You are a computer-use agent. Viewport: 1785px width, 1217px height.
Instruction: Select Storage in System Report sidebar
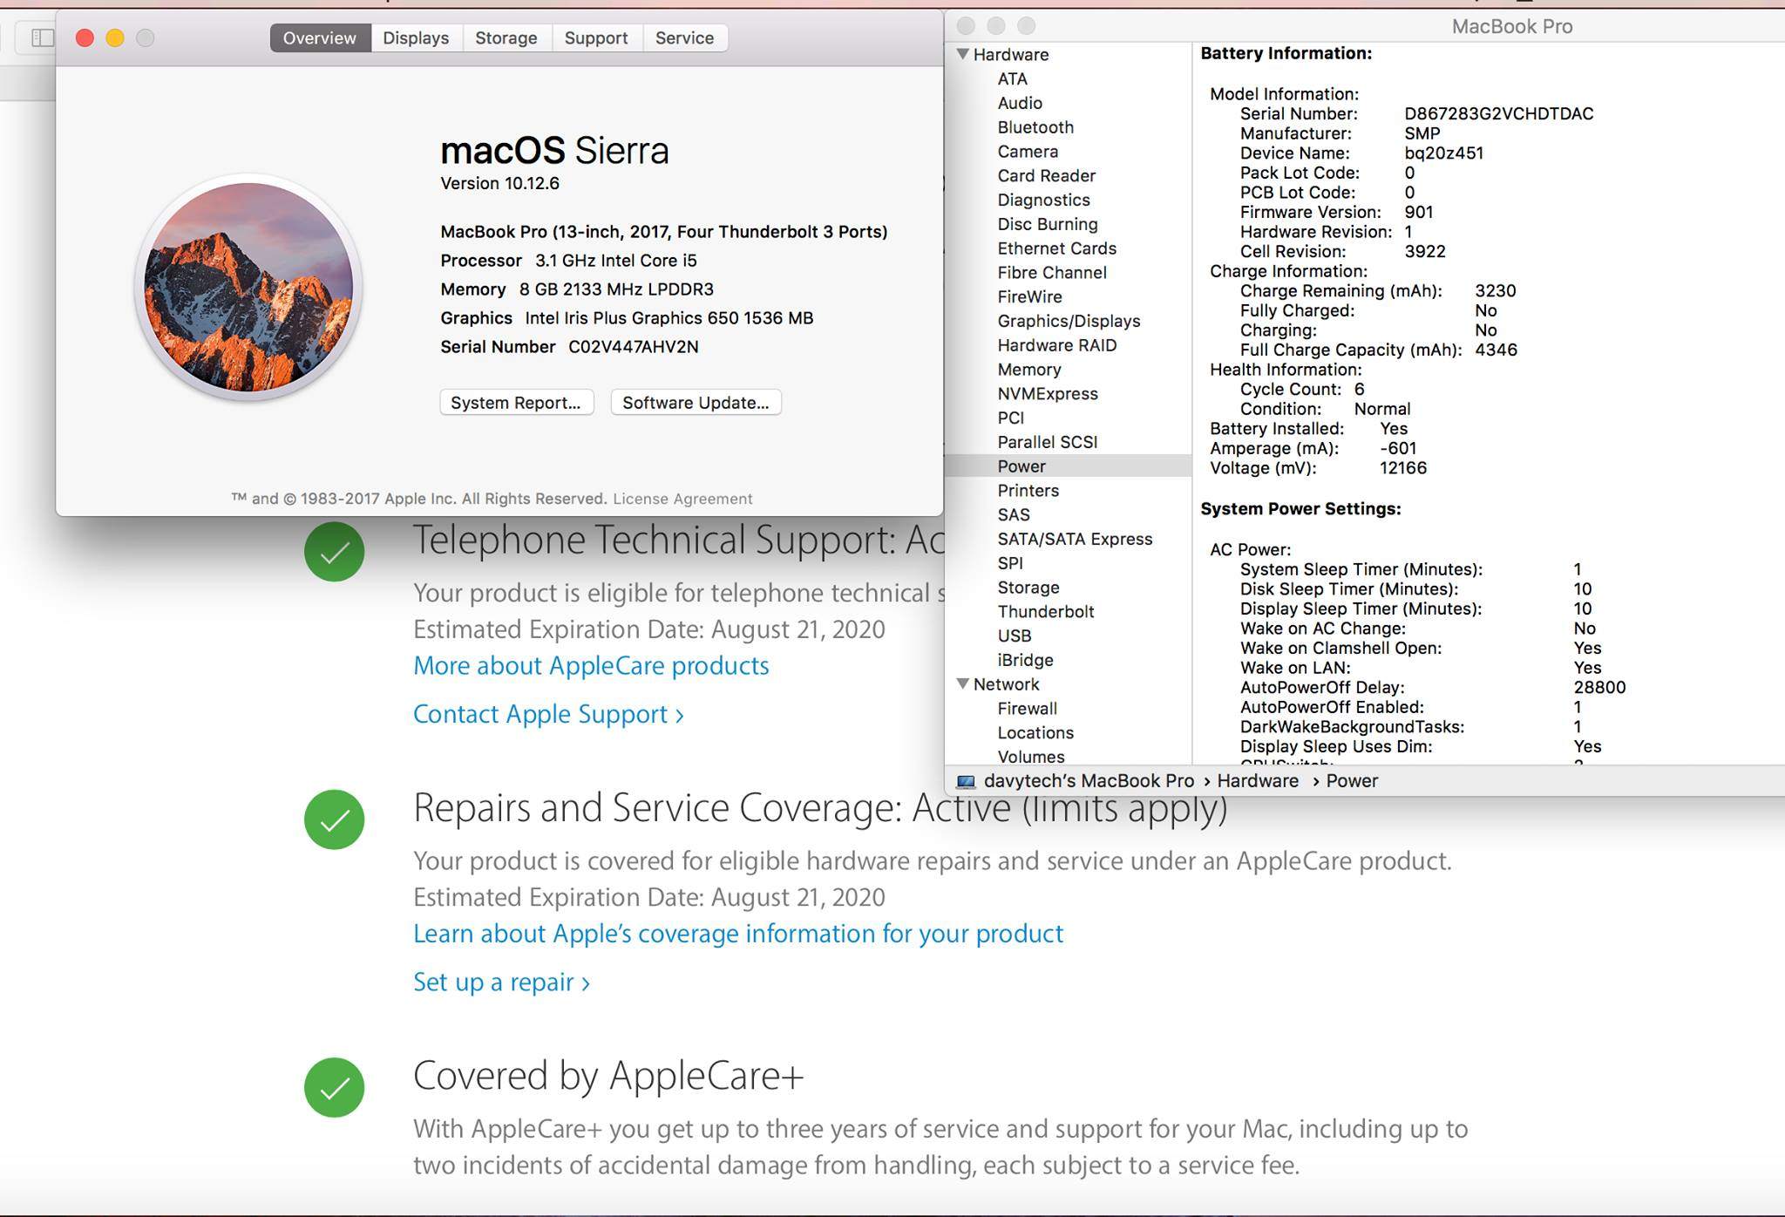(1028, 588)
